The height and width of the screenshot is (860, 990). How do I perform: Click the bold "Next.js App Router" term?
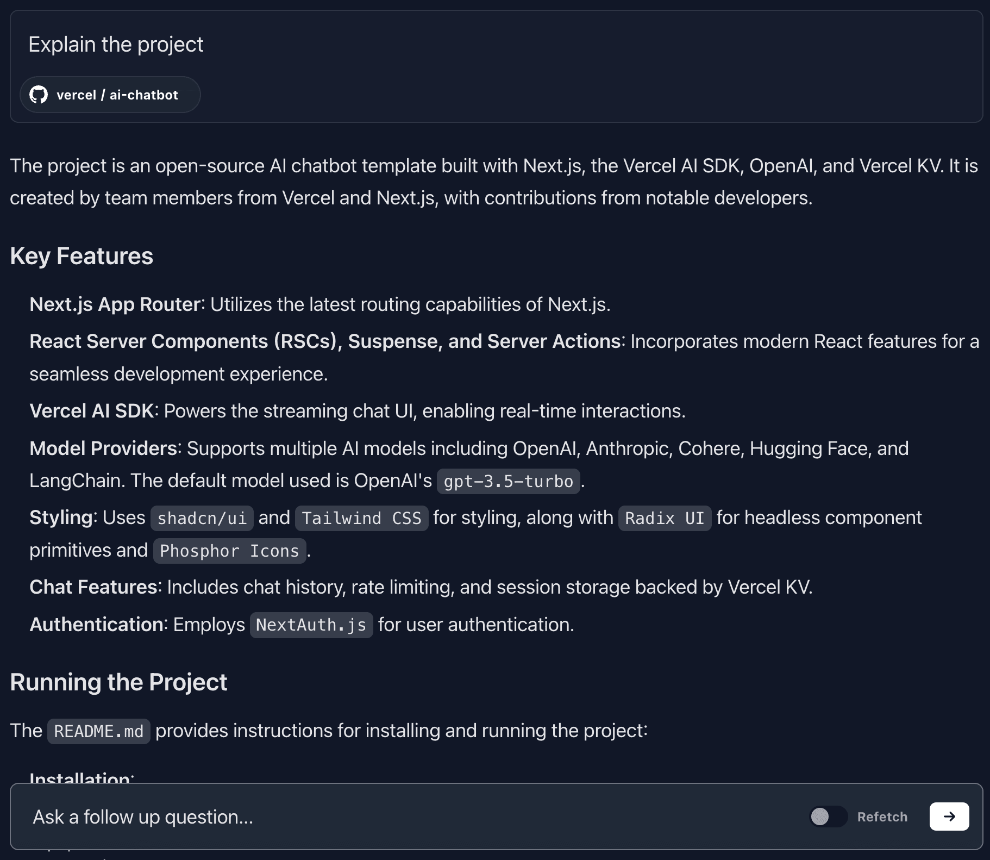(x=115, y=304)
